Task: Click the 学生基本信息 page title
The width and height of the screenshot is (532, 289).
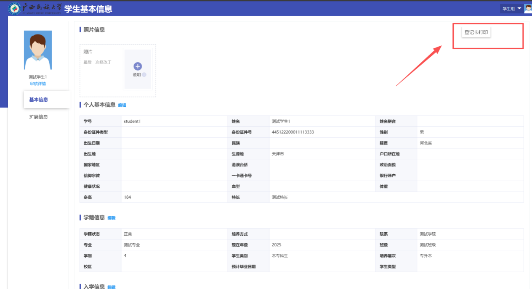Action: [88, 9]
